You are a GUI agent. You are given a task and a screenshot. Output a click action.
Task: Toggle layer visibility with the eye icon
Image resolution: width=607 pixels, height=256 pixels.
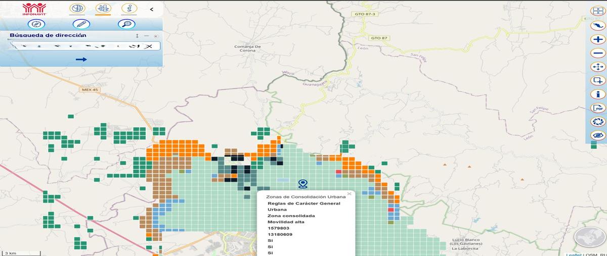click(598, 135)
